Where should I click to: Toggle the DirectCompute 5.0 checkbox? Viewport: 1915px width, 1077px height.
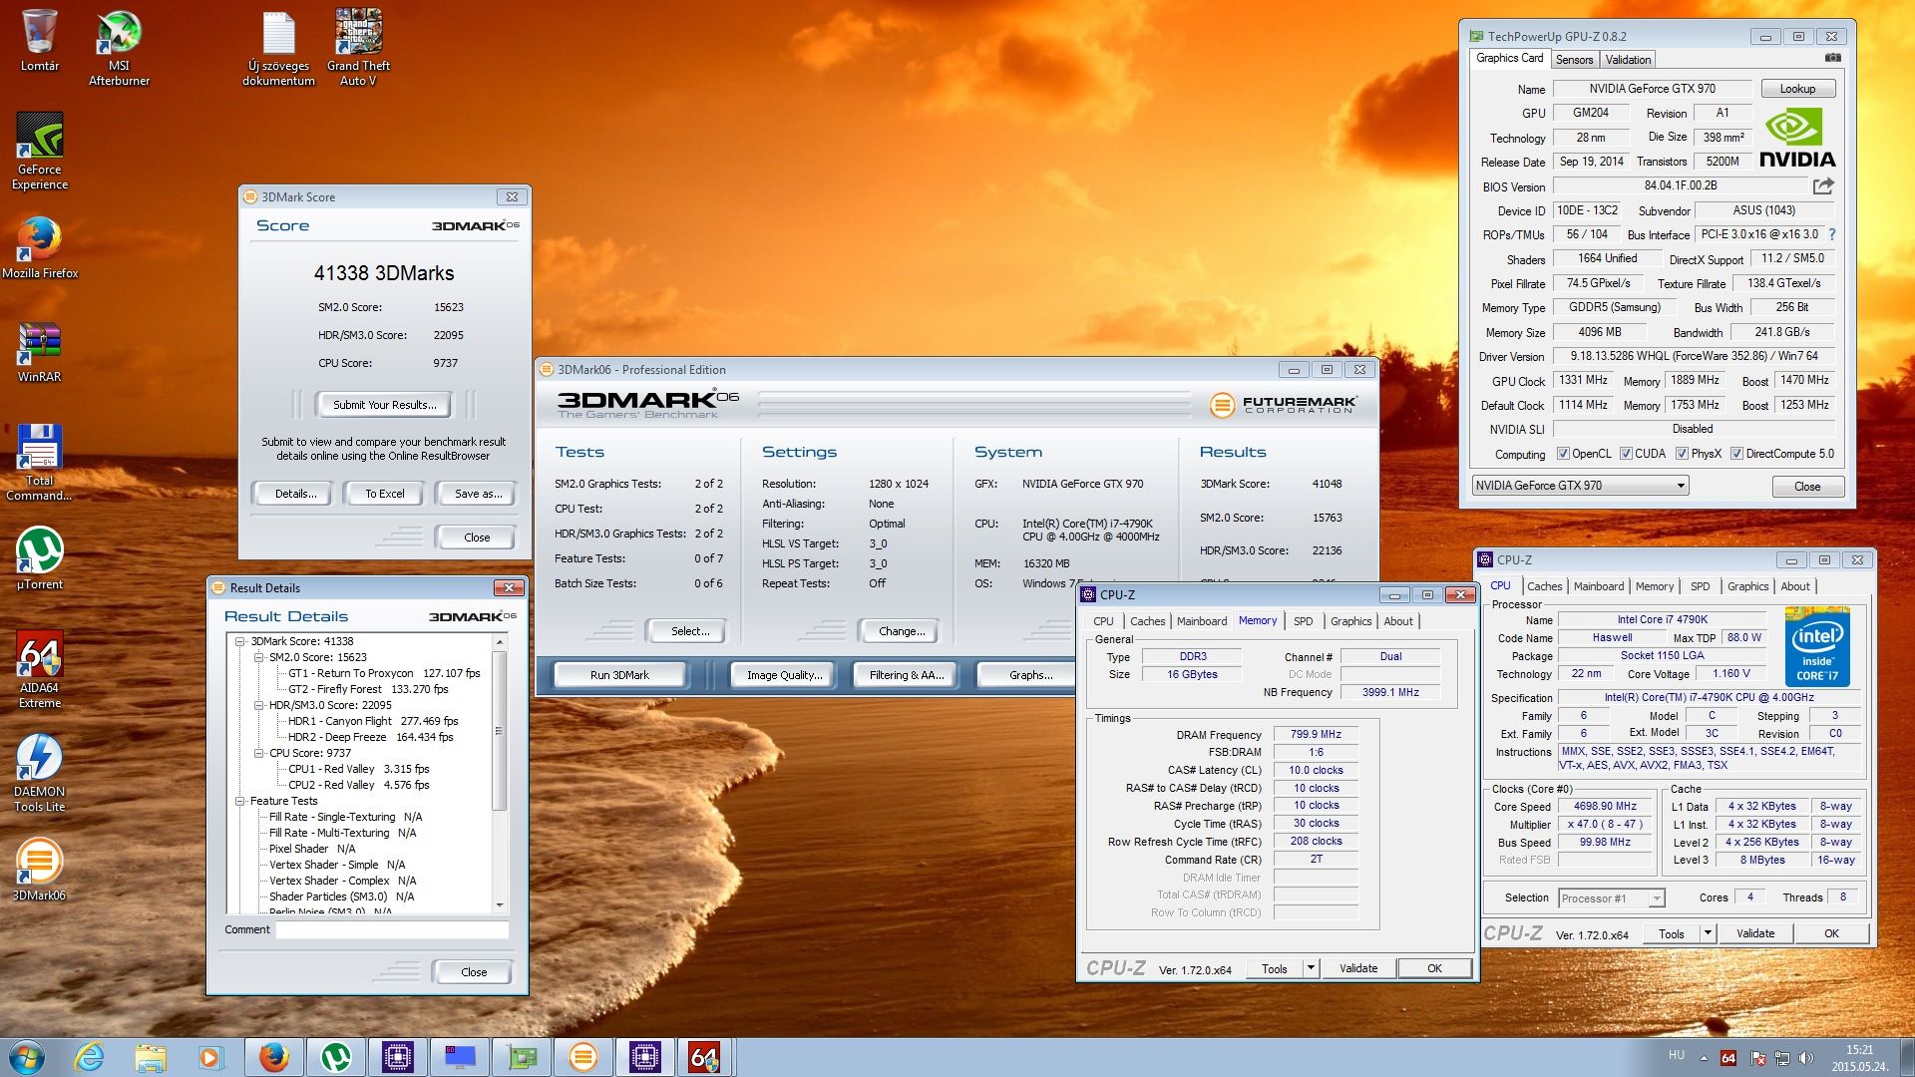tap(1736, 454)
